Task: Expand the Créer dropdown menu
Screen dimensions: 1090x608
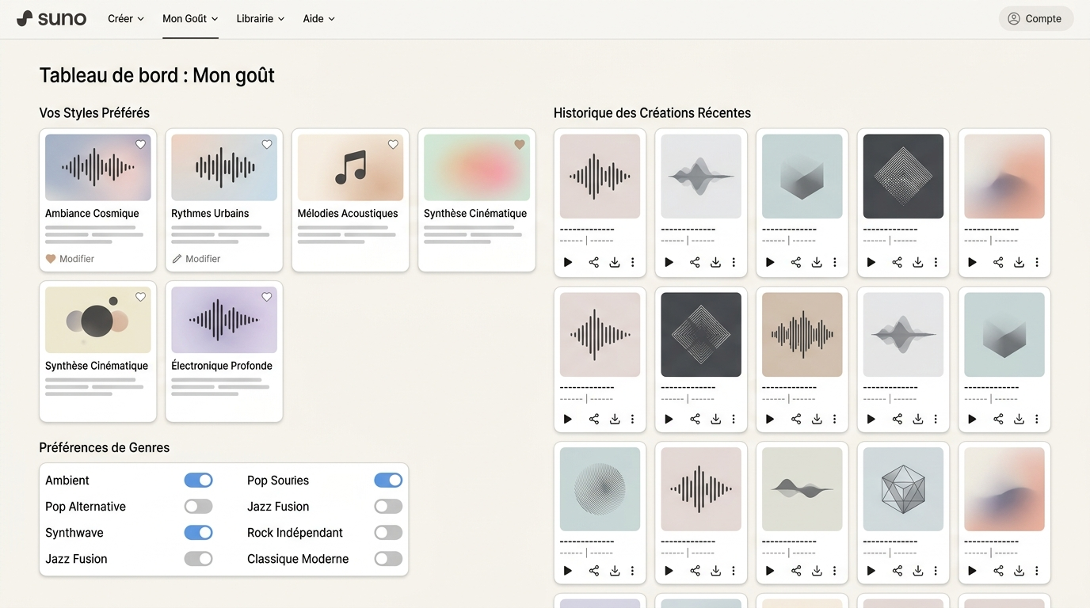Action: click(126, 19)
